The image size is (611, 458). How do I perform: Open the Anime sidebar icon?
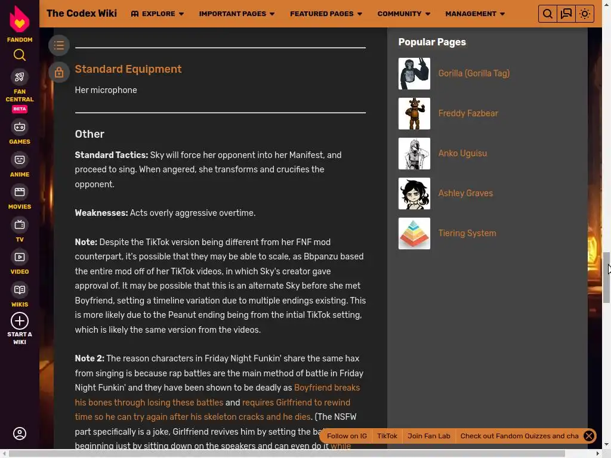coord(20,160)
